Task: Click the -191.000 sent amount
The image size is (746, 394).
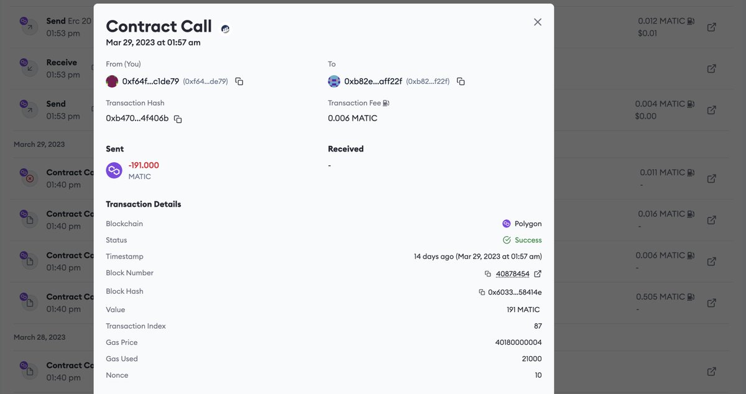Action: point(144,165)
